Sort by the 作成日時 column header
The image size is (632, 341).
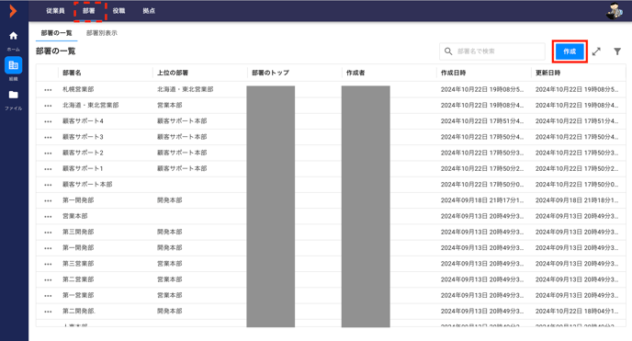pyautogui.click(x=454, y=73)
